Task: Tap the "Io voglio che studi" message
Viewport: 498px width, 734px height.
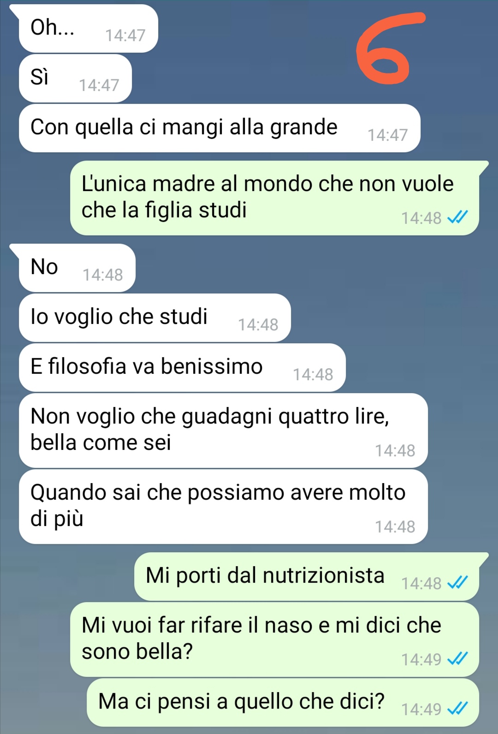Action: click(154, 318)
